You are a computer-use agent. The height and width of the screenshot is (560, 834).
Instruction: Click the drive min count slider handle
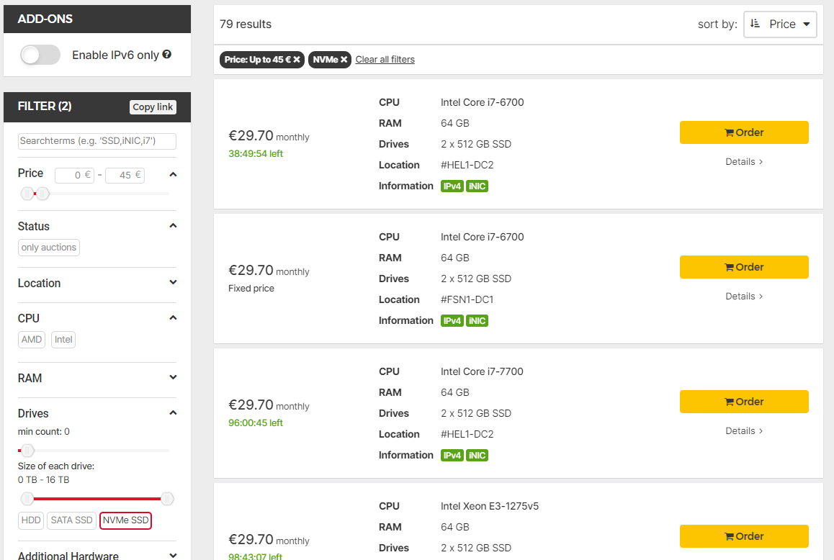[27, 451]
